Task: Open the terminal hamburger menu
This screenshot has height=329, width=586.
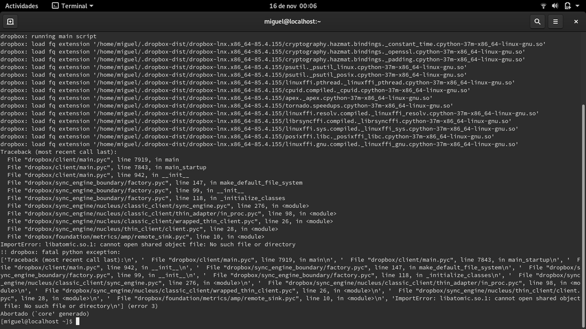Action: pyautogui.click(x=555, y=22)
